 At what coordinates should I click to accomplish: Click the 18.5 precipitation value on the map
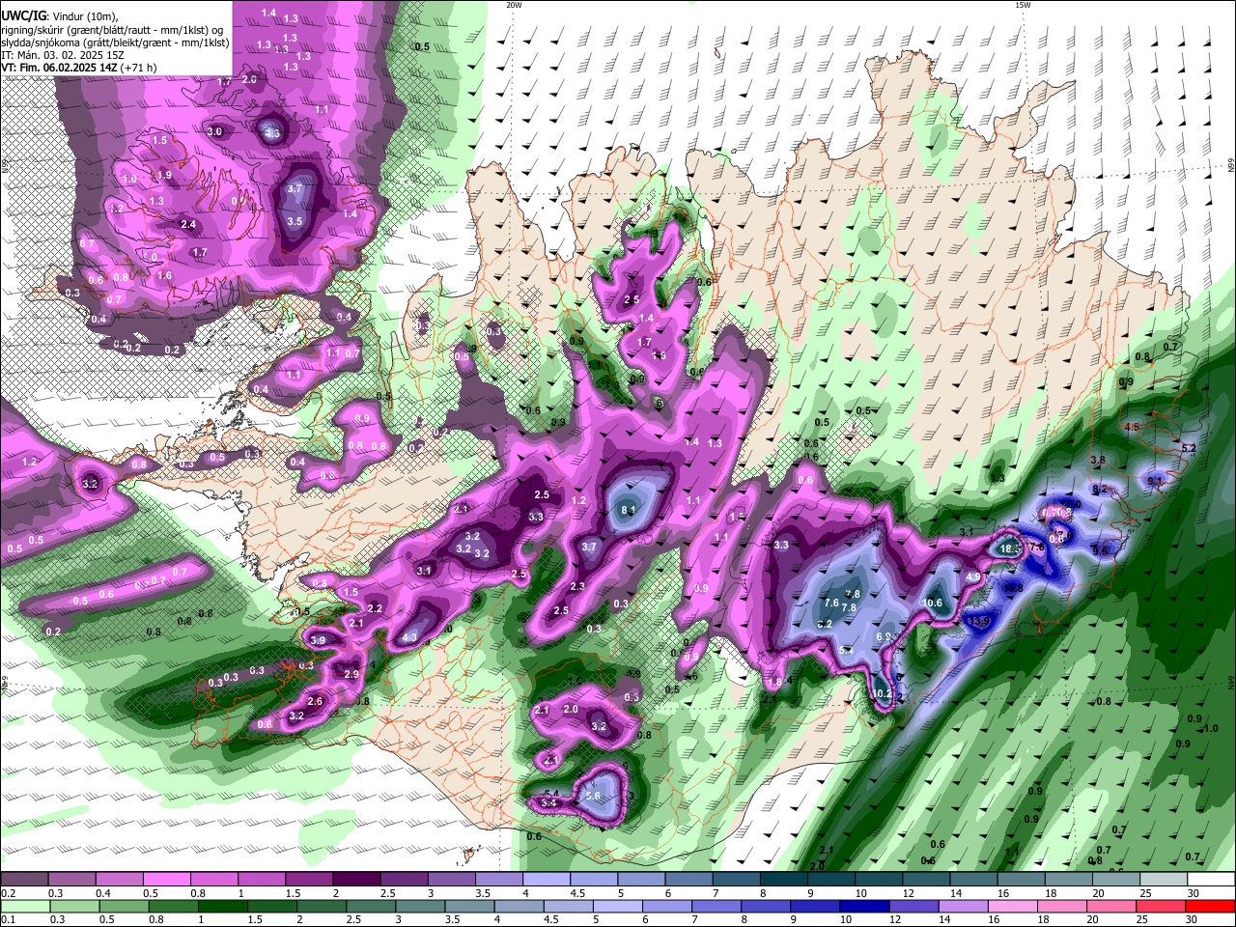point(1011,548)
